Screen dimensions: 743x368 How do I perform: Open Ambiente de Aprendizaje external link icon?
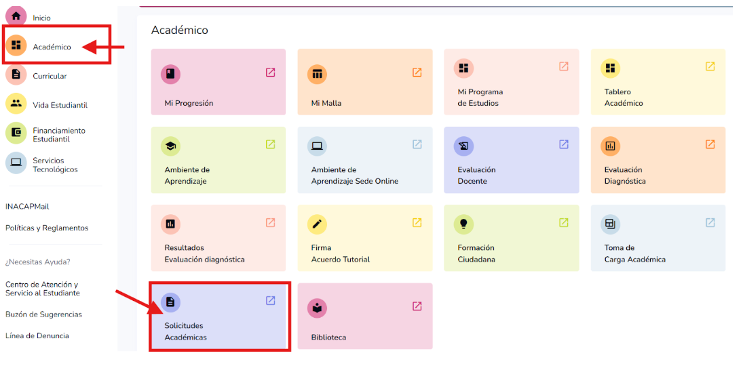tap(270, 144)
